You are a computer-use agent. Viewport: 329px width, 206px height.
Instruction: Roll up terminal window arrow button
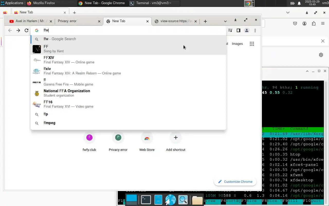307,71
